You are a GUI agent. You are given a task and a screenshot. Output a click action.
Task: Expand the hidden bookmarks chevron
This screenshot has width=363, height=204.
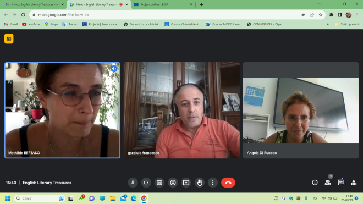point(328,24)
